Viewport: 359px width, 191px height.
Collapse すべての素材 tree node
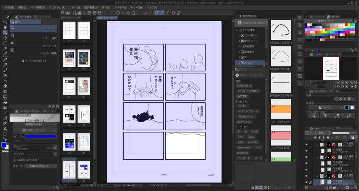237,30
